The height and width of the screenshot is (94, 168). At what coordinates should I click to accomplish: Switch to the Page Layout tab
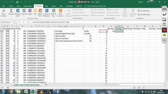click(28, 6)
